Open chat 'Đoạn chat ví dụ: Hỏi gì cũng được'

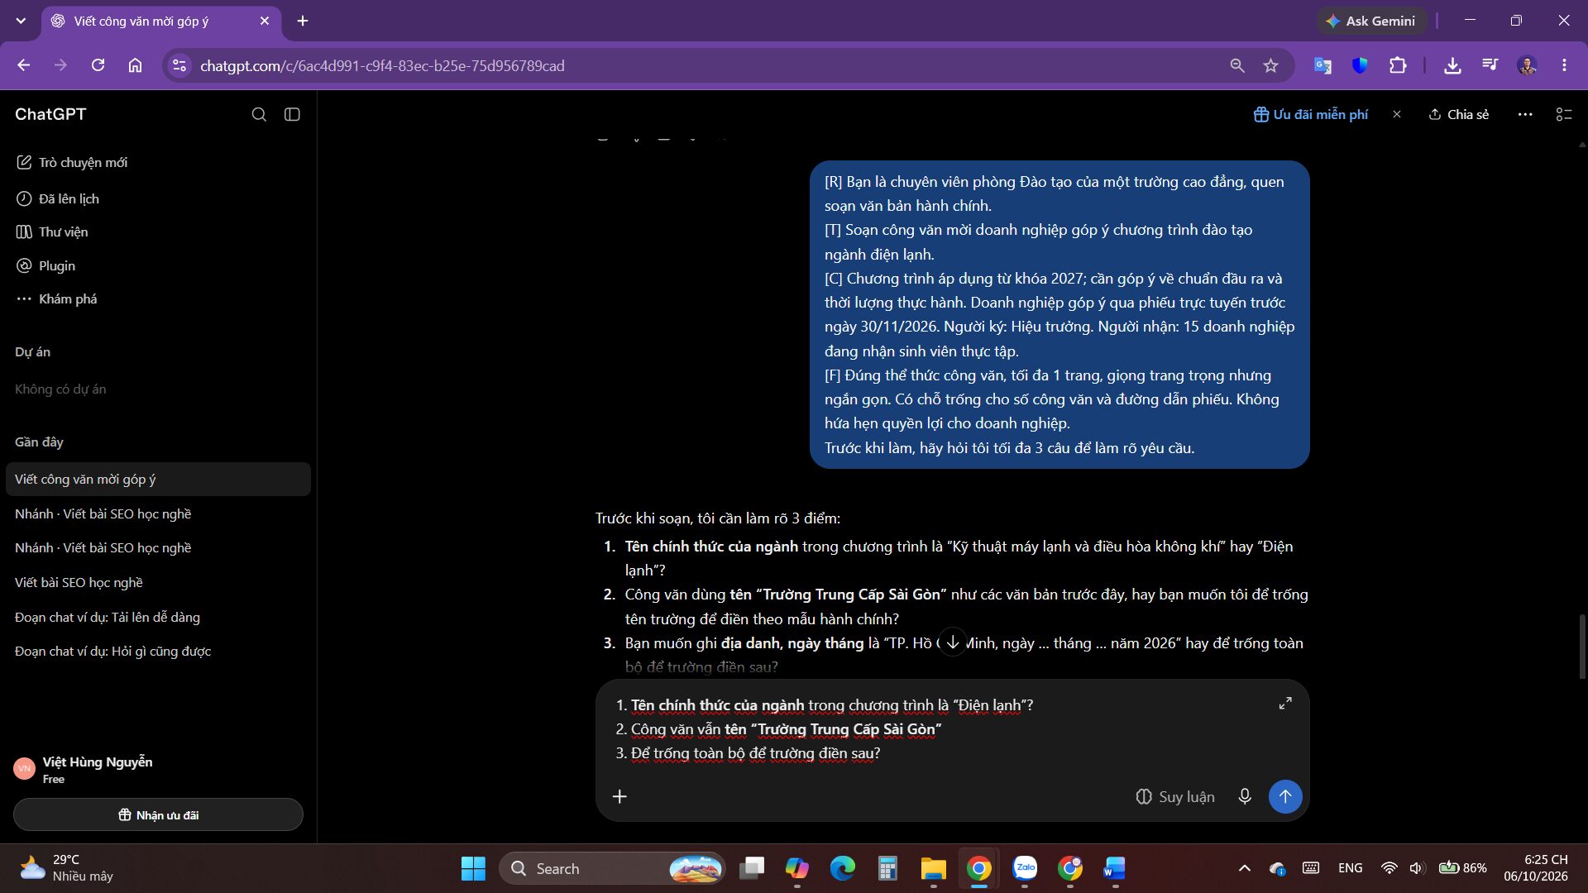pos(157,651)
